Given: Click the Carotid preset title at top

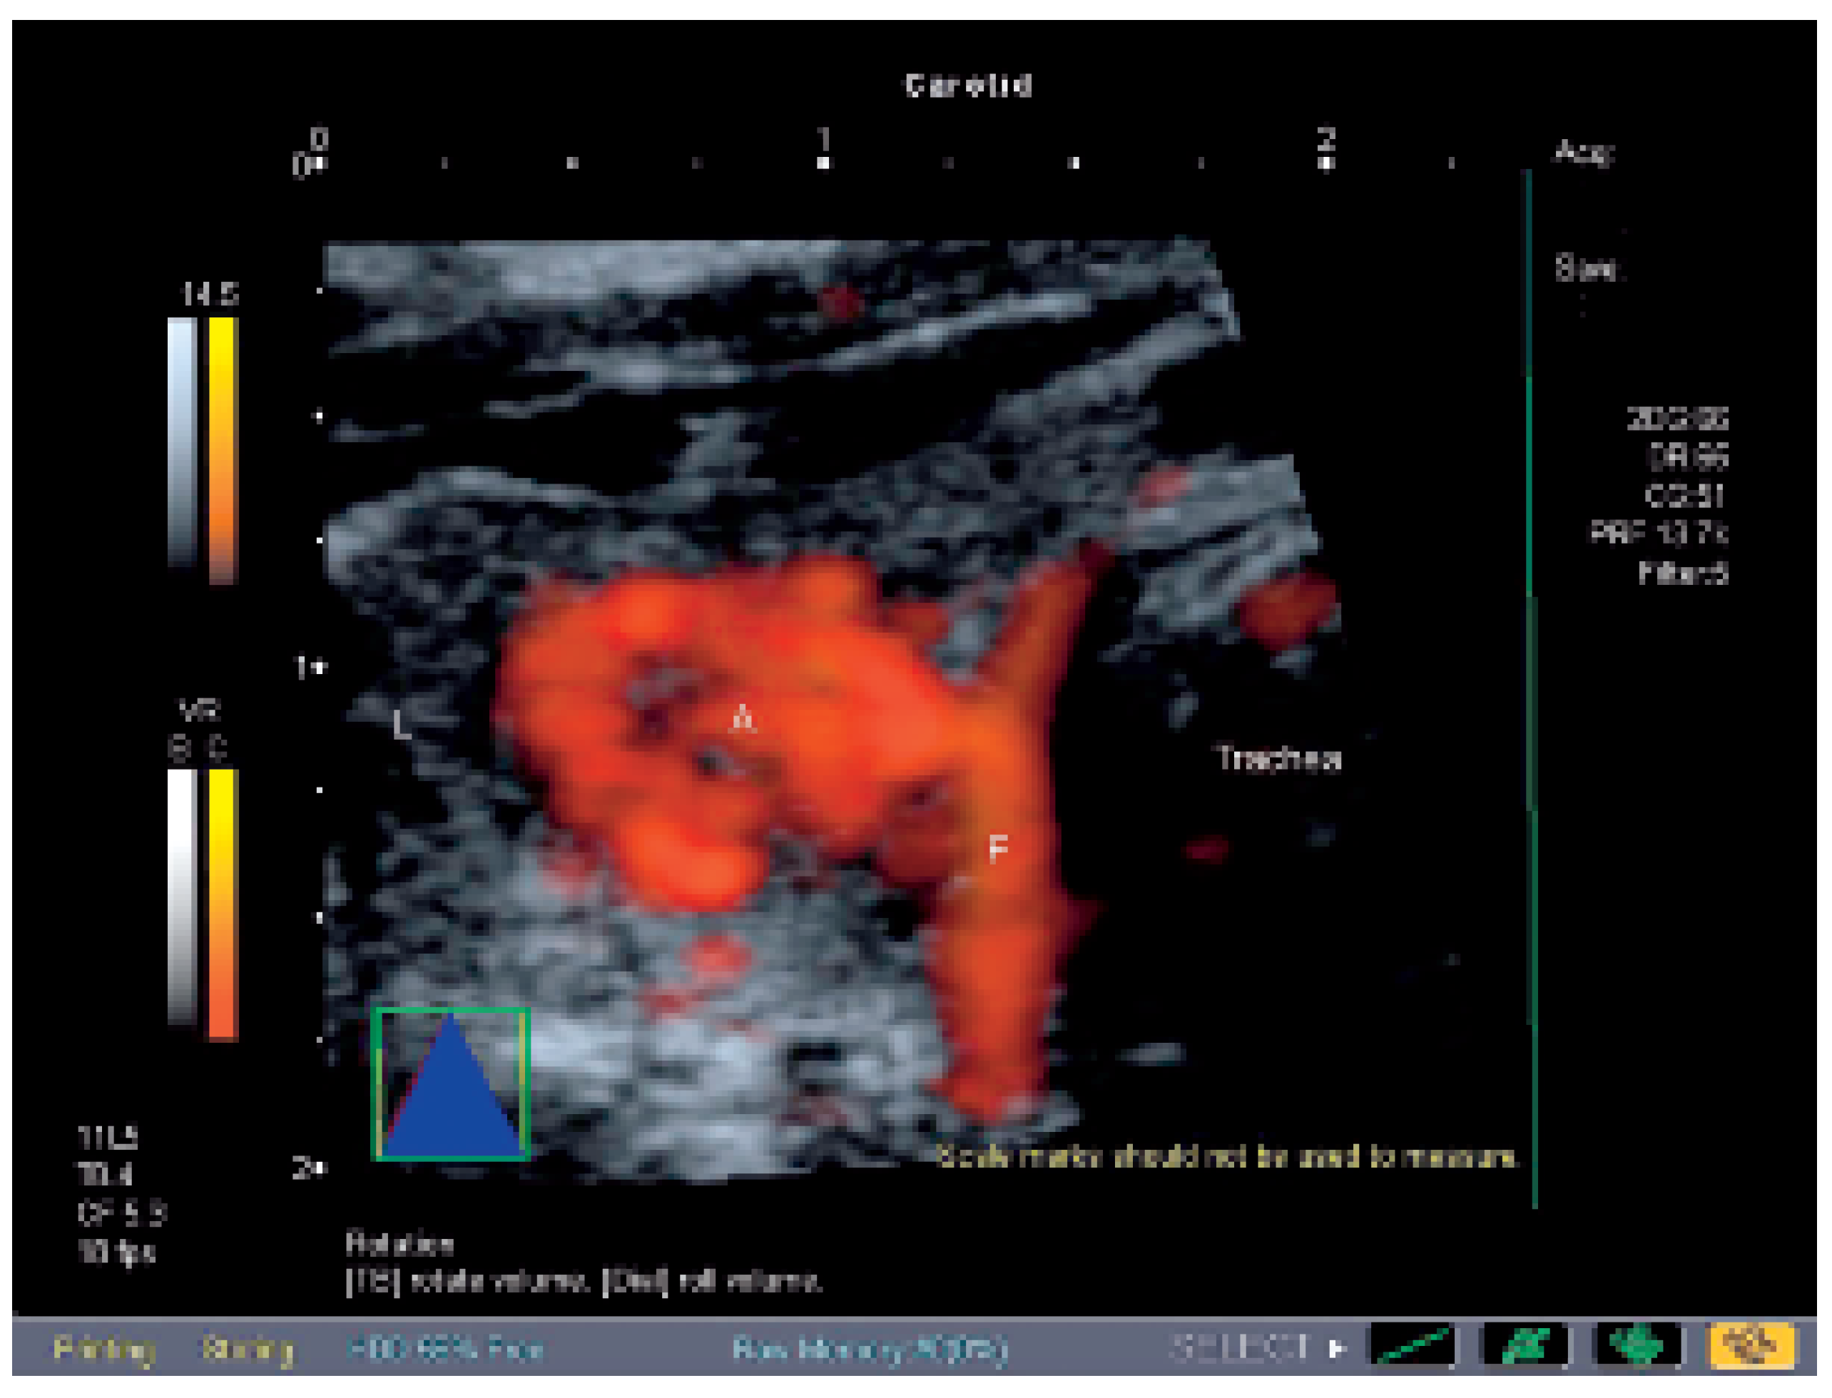Looking at the screenshot, I should click(x=969, y=86).
